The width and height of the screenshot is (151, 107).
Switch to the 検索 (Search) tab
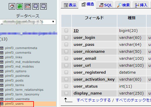pos(123,5)
